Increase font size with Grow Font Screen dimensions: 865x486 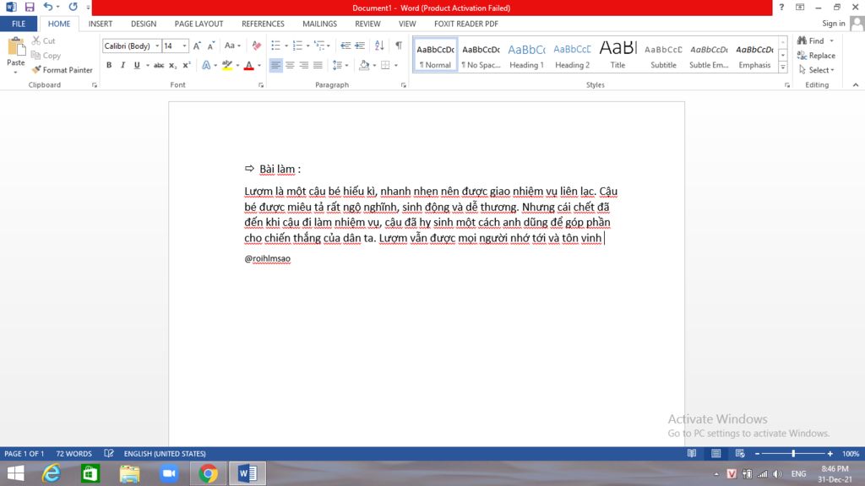pyautogui.click(x=197, y=46)
